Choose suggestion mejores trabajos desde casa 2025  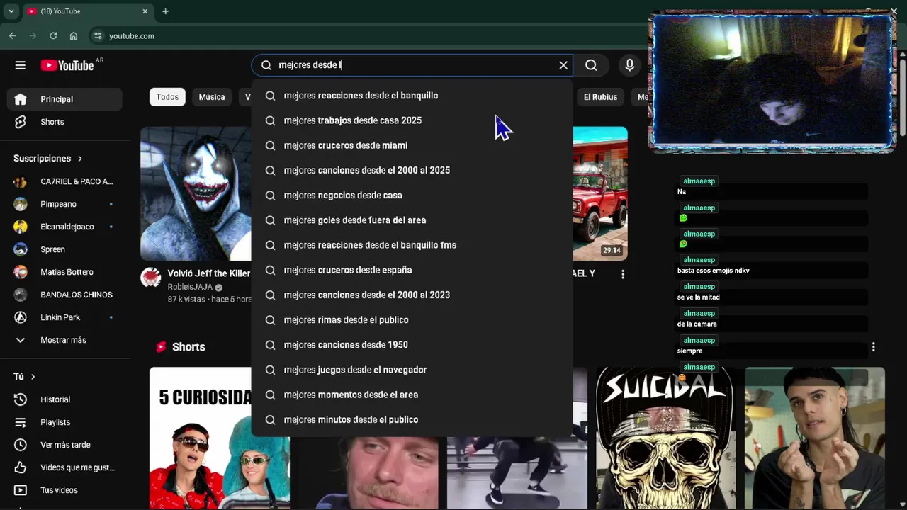[x=412, y=120]
